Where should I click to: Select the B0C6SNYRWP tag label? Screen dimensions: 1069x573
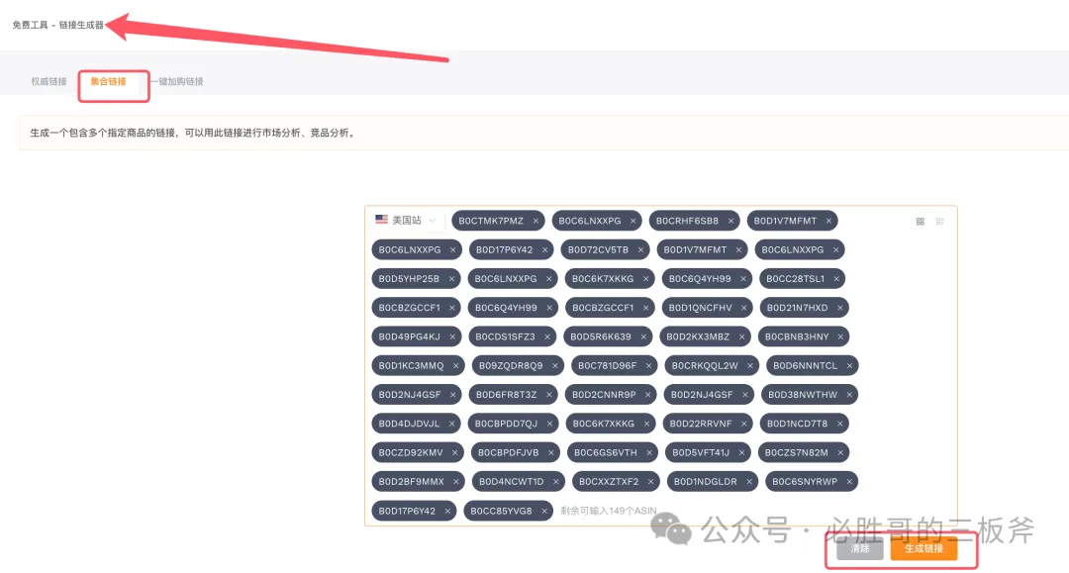[x=805, y=482]
